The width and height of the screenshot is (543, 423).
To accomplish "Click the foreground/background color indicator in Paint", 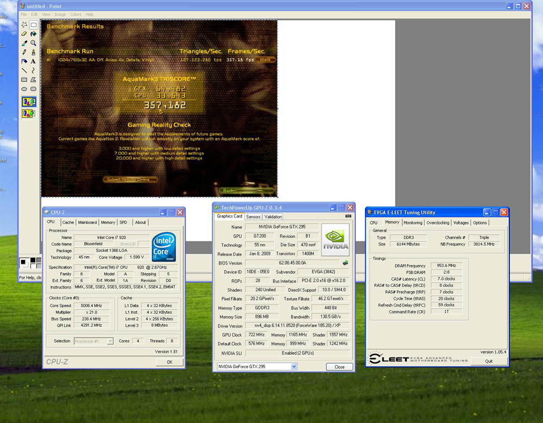I will (x=24, y=263).
